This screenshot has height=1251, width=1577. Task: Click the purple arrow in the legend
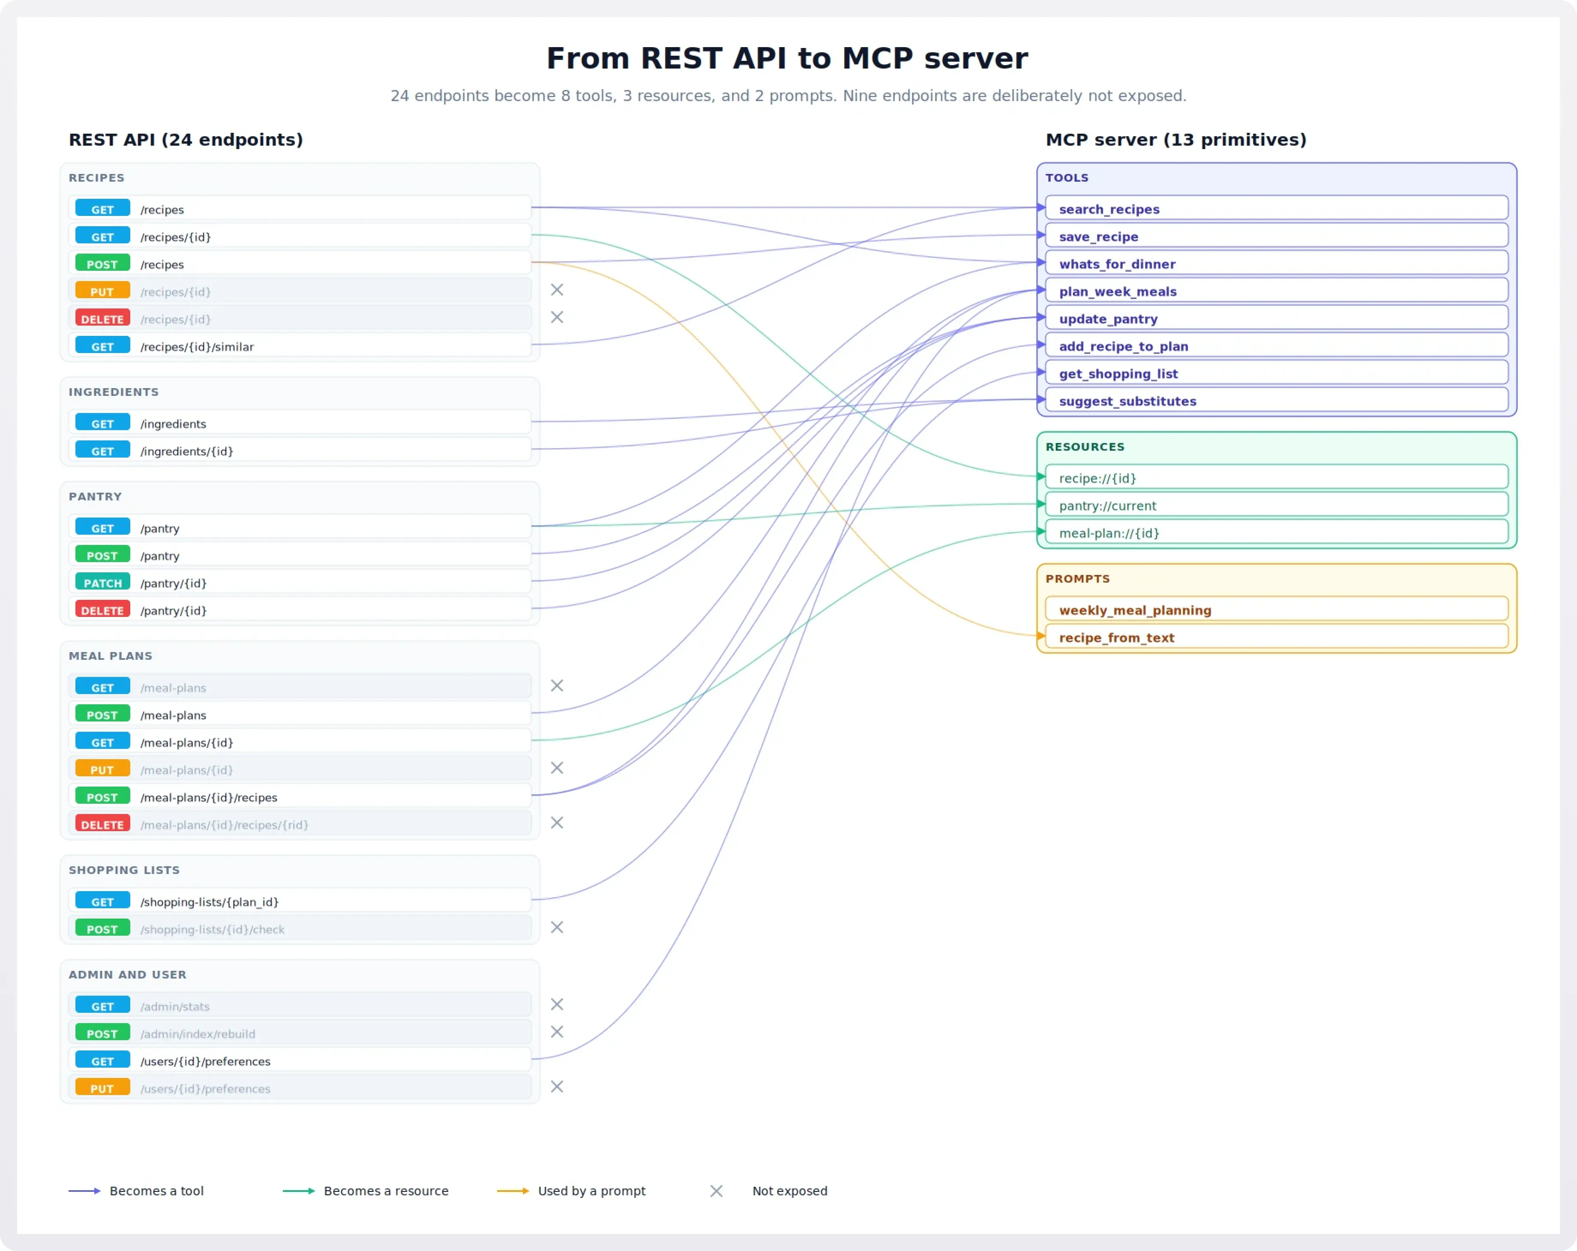(84, 1191)
